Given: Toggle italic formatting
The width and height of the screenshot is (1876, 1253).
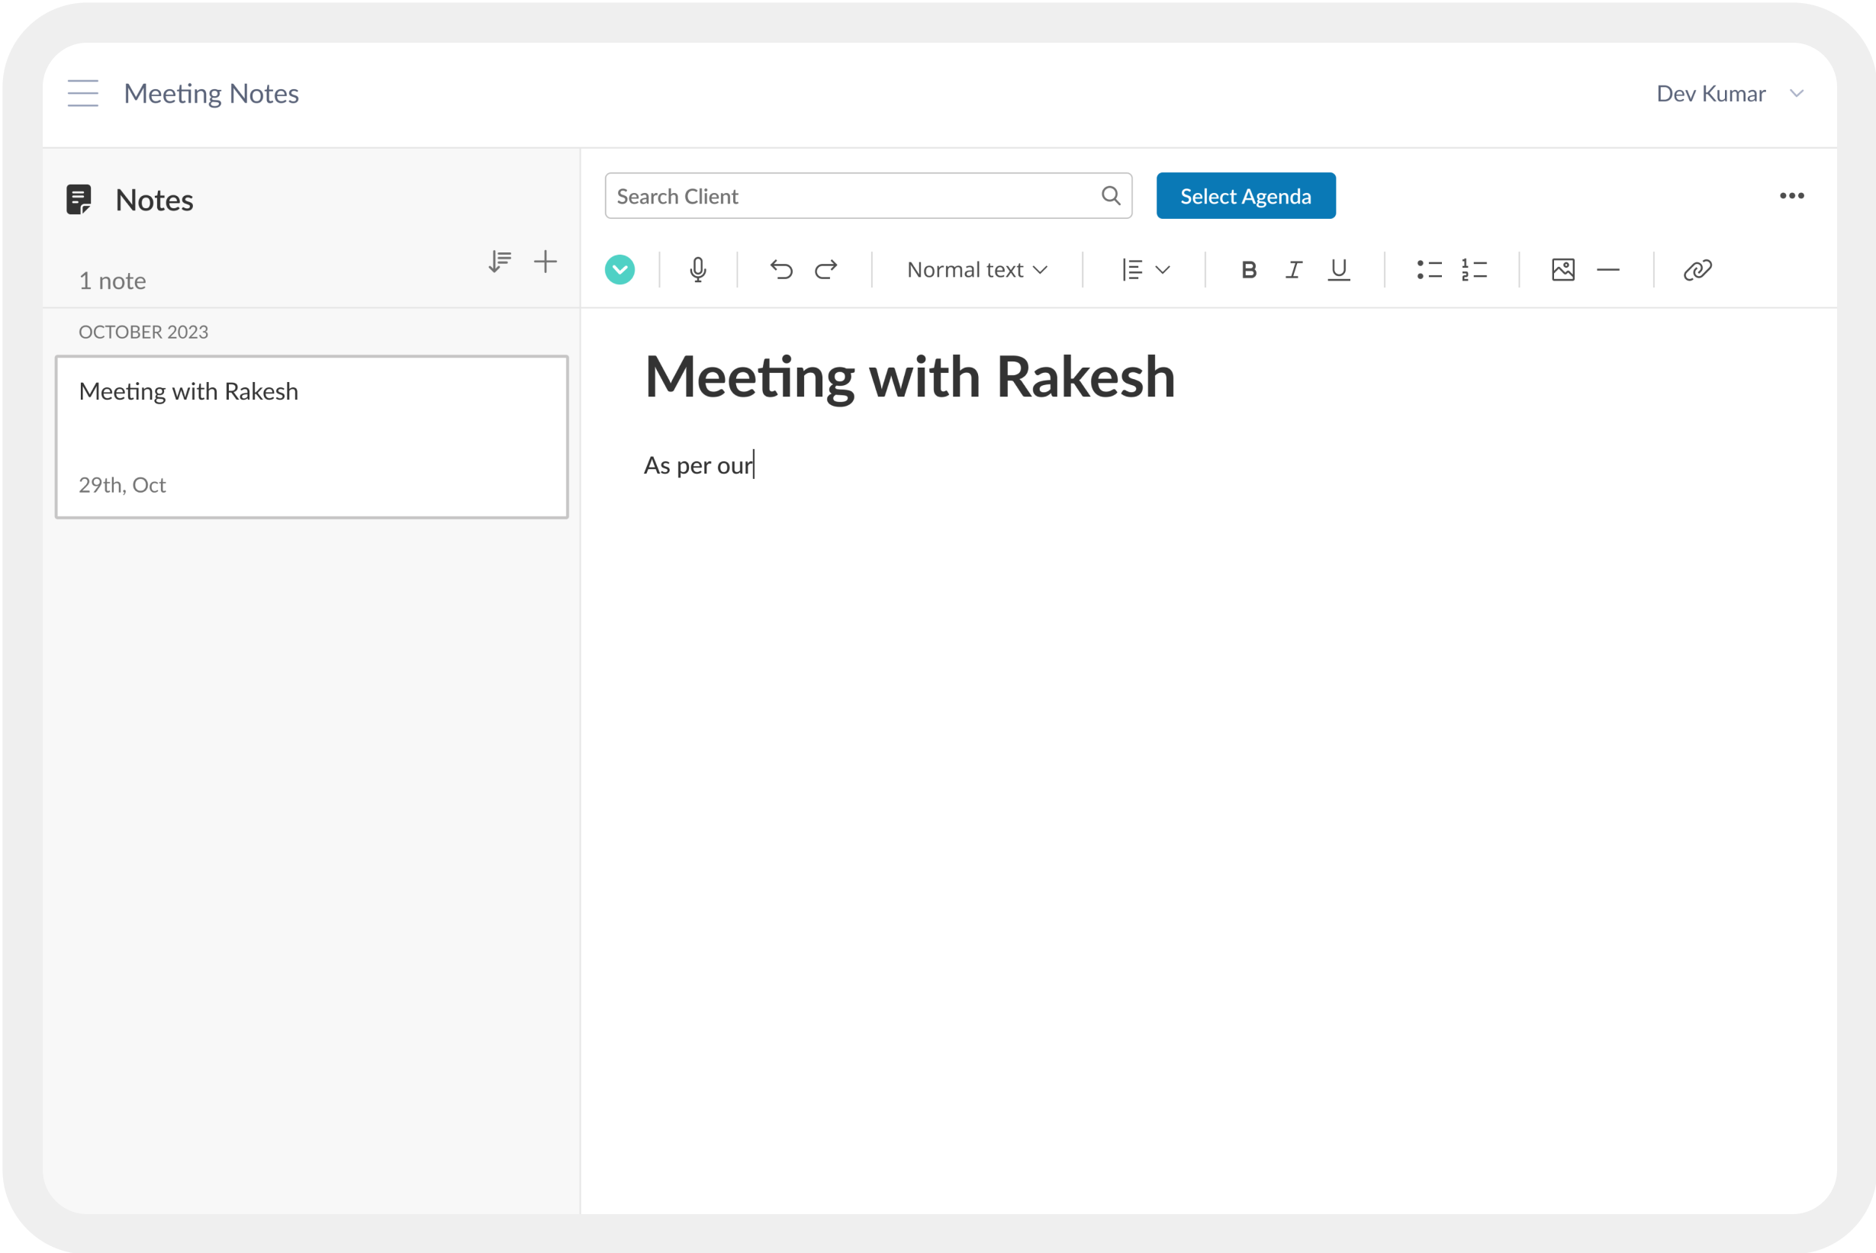Looking at the screenshot, I should coord(1293,270).
